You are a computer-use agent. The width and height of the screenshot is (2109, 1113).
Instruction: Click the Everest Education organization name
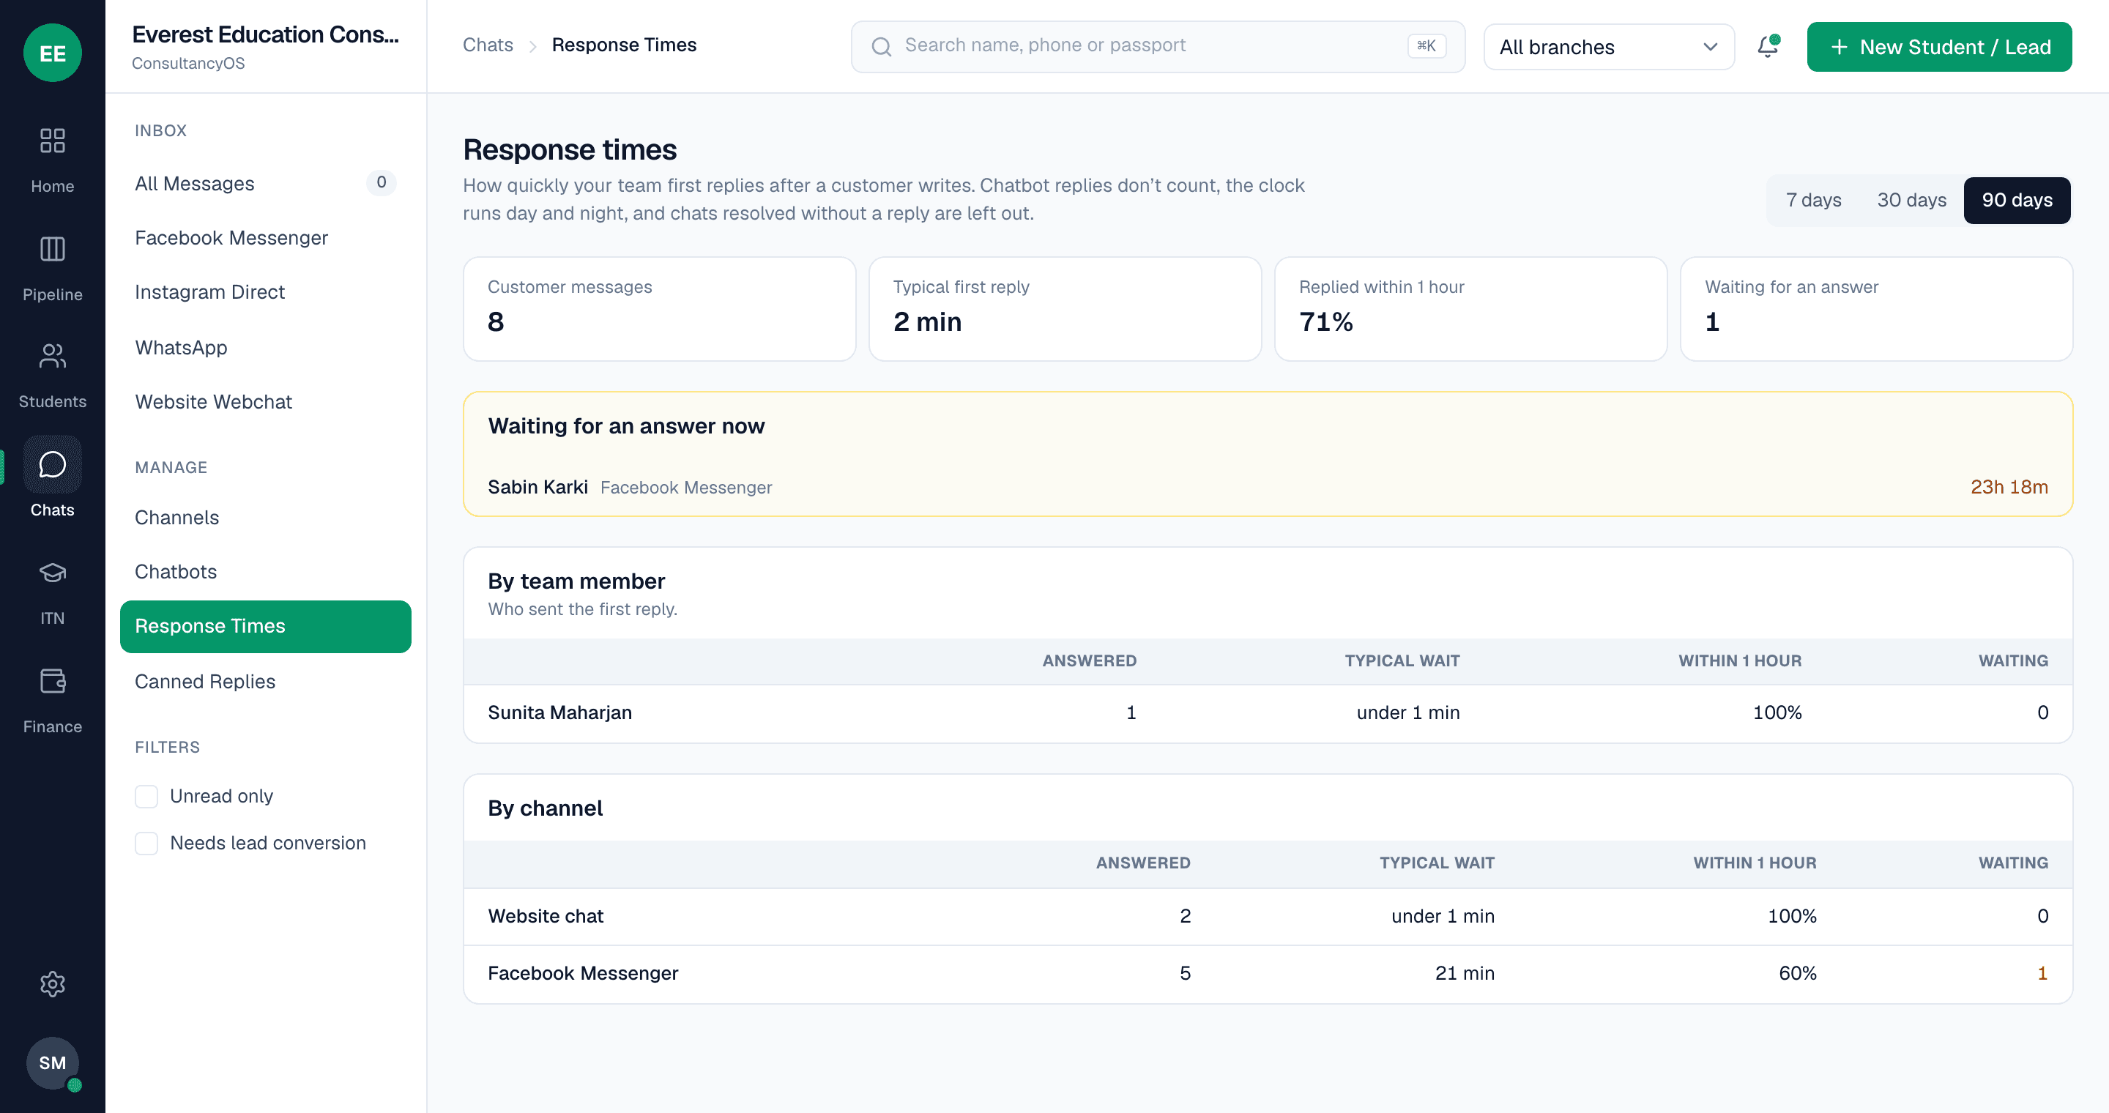point(265,34)
